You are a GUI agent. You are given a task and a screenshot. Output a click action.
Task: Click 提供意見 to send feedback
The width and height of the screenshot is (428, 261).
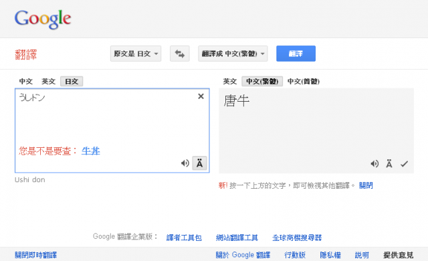click(x=399, y=255)
